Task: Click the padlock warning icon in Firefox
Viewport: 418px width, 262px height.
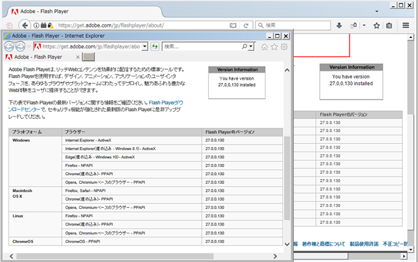Action: click(50, 25)
